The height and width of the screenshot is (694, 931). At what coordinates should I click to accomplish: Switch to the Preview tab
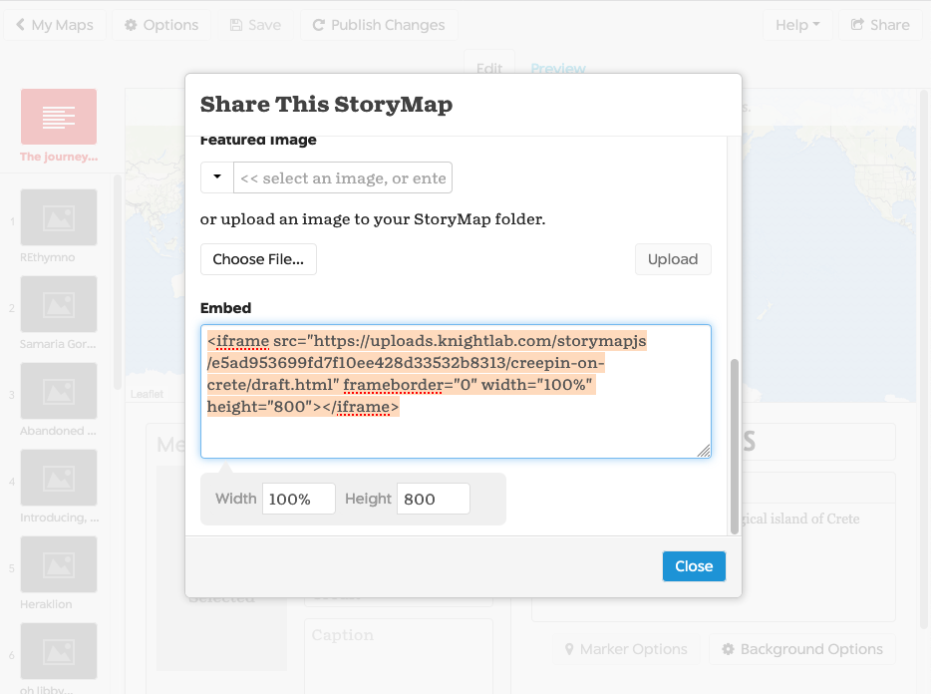click(x=558, y=68)
